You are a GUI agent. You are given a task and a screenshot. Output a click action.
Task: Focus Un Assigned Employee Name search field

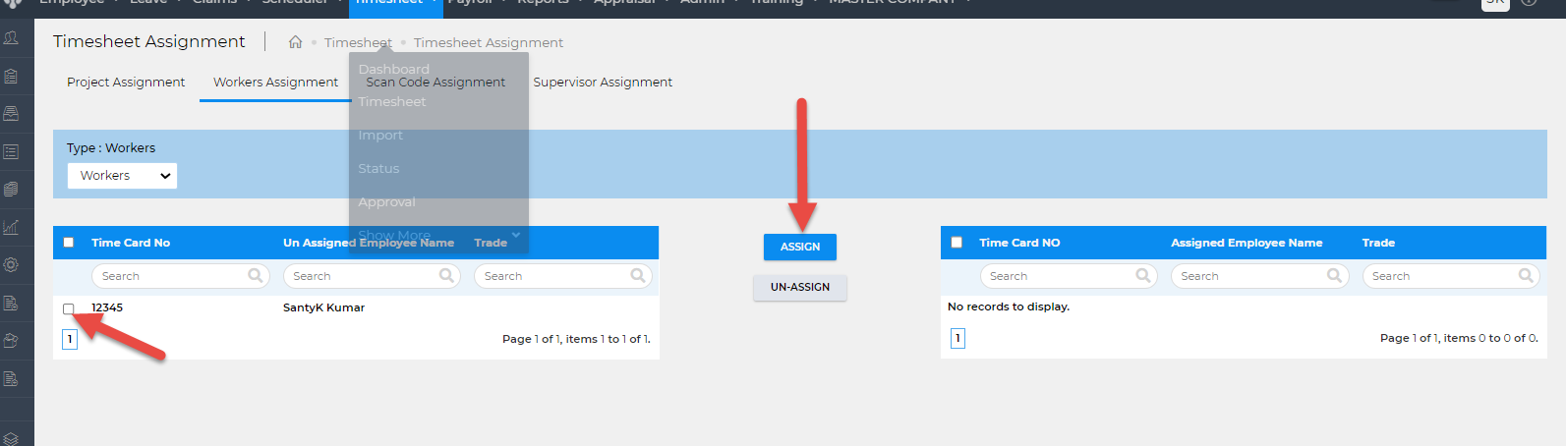[x=372, y=276]
